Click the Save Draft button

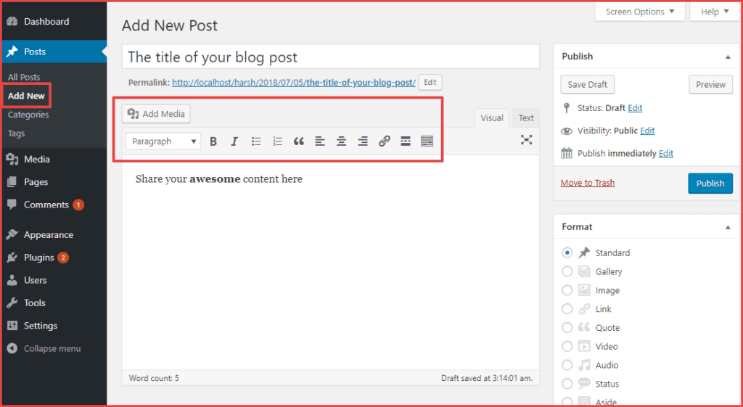coord(588,84)
